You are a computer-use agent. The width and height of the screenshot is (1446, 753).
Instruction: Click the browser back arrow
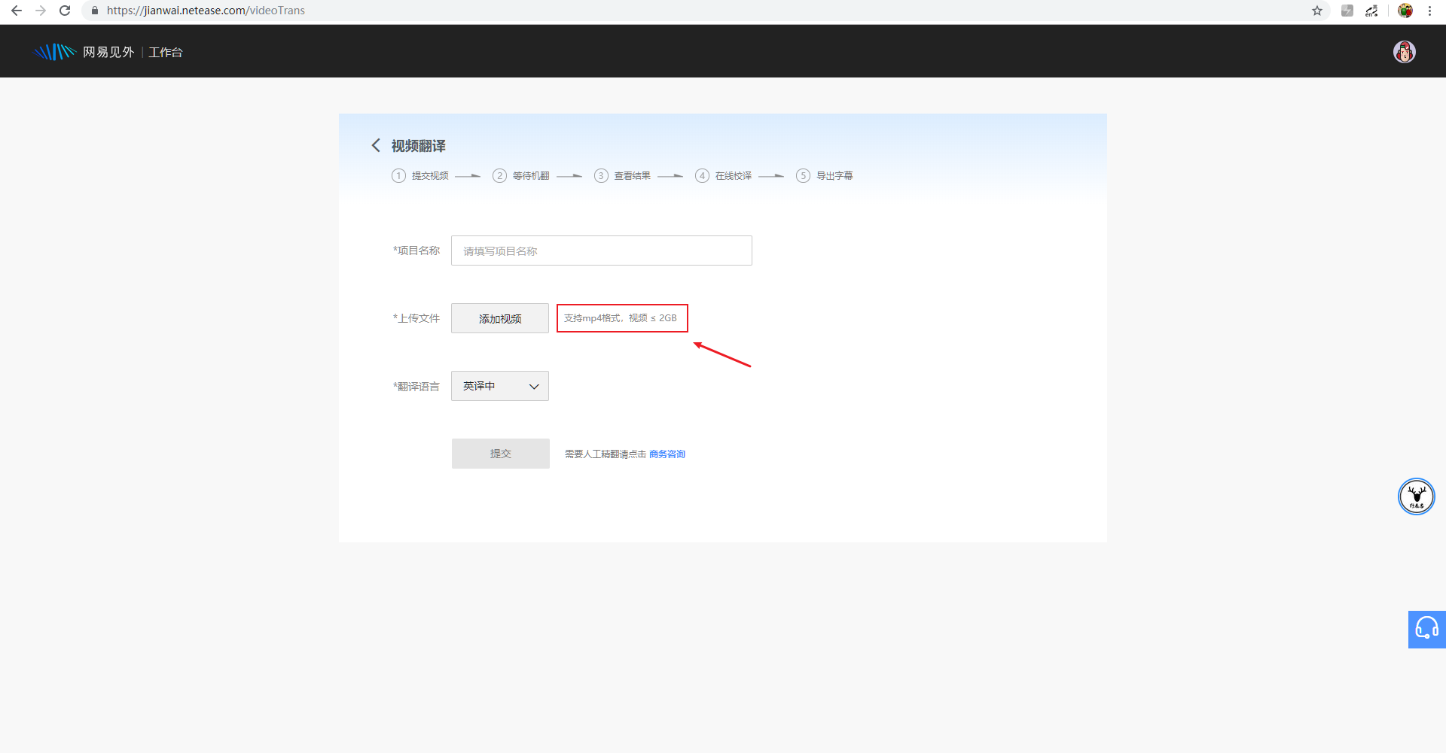(17, 11)
